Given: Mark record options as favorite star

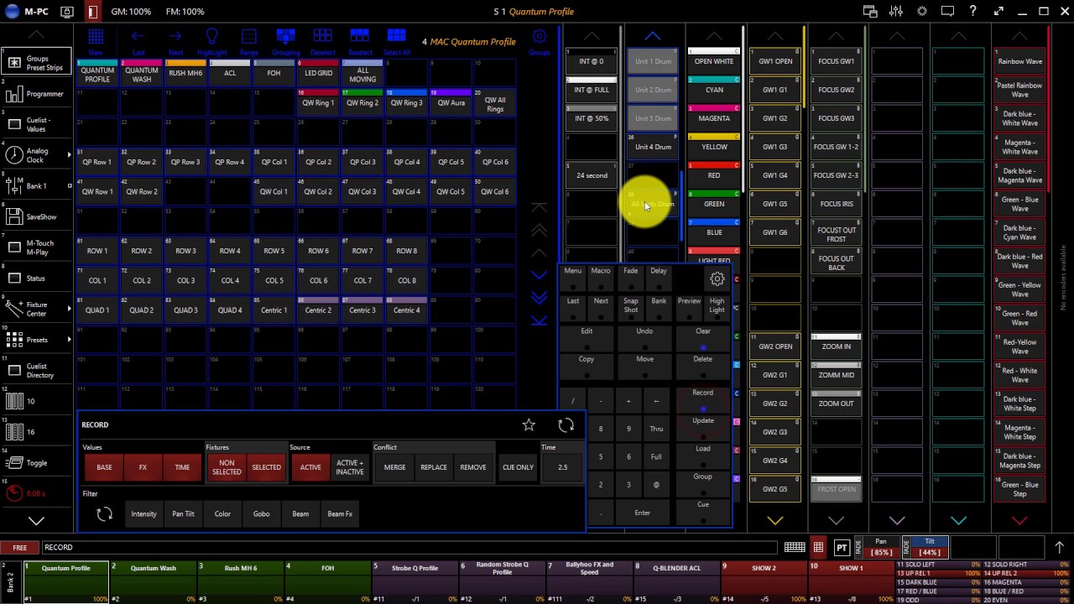Looking at the screenshot, I should click(529, 425).
